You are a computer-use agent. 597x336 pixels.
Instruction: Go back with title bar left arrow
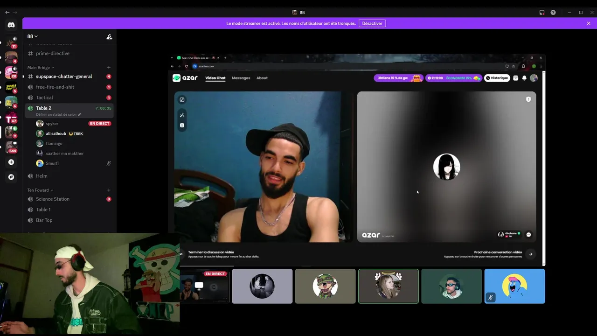click(x=7, y=13)
